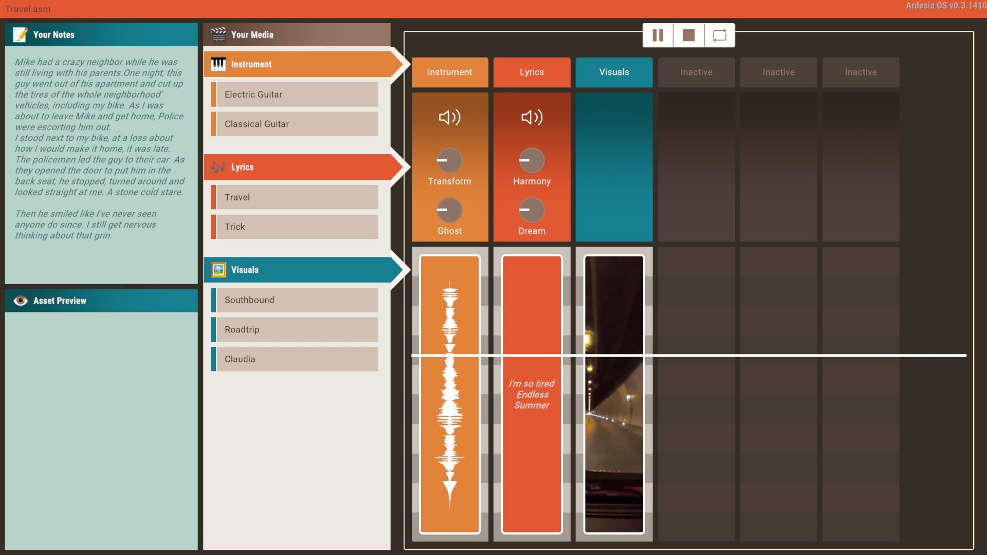The height and width of the screenshot is (555, 987).
Task: Toggle the loop playback icon
Action: (x=719, y=35)
